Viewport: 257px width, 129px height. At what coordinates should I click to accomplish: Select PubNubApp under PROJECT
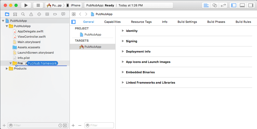point(93,35)
